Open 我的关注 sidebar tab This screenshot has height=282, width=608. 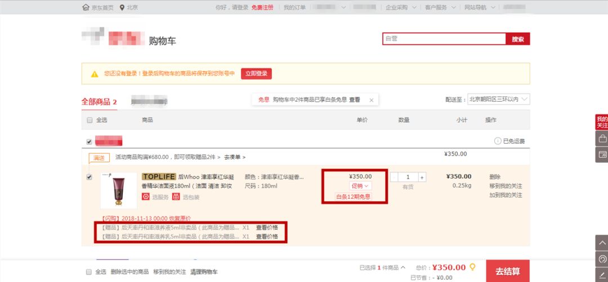click(602, 122)
